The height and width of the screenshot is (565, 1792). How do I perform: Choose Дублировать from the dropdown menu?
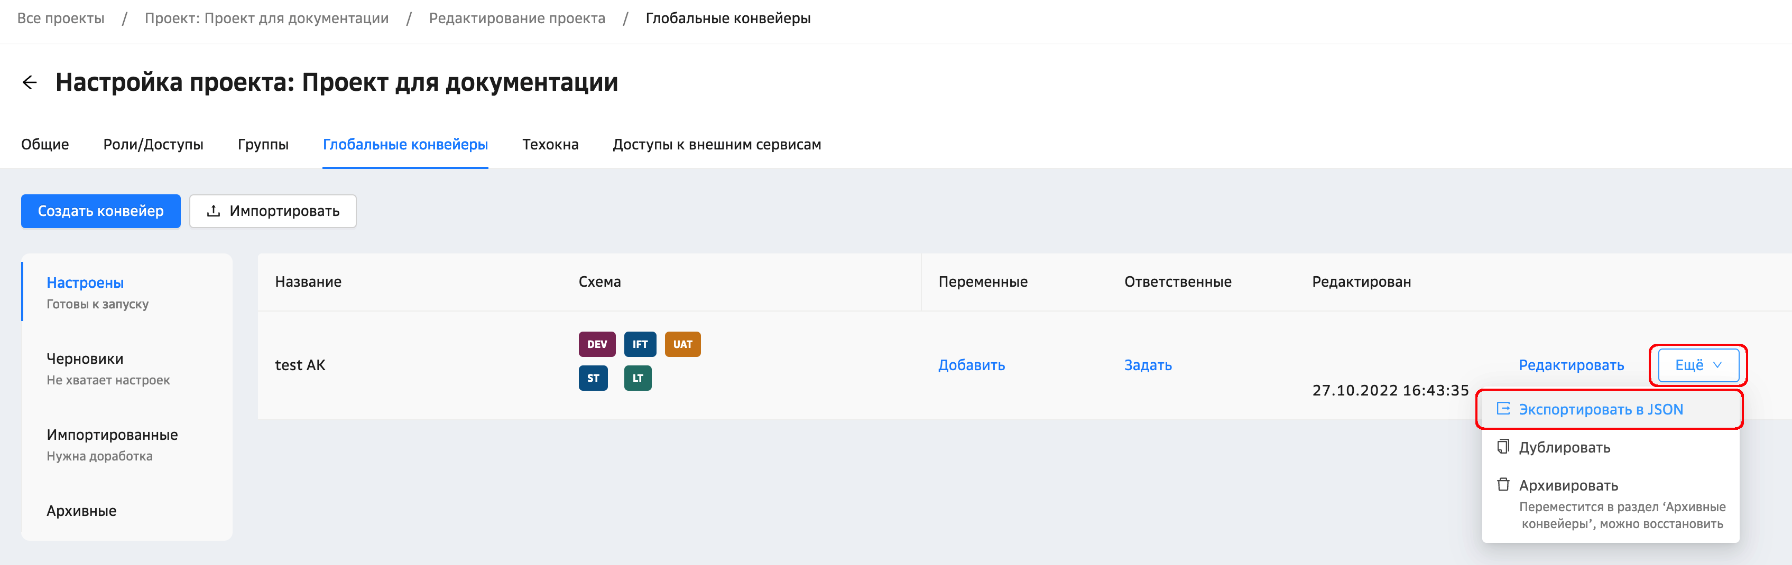coord(1564,448)
